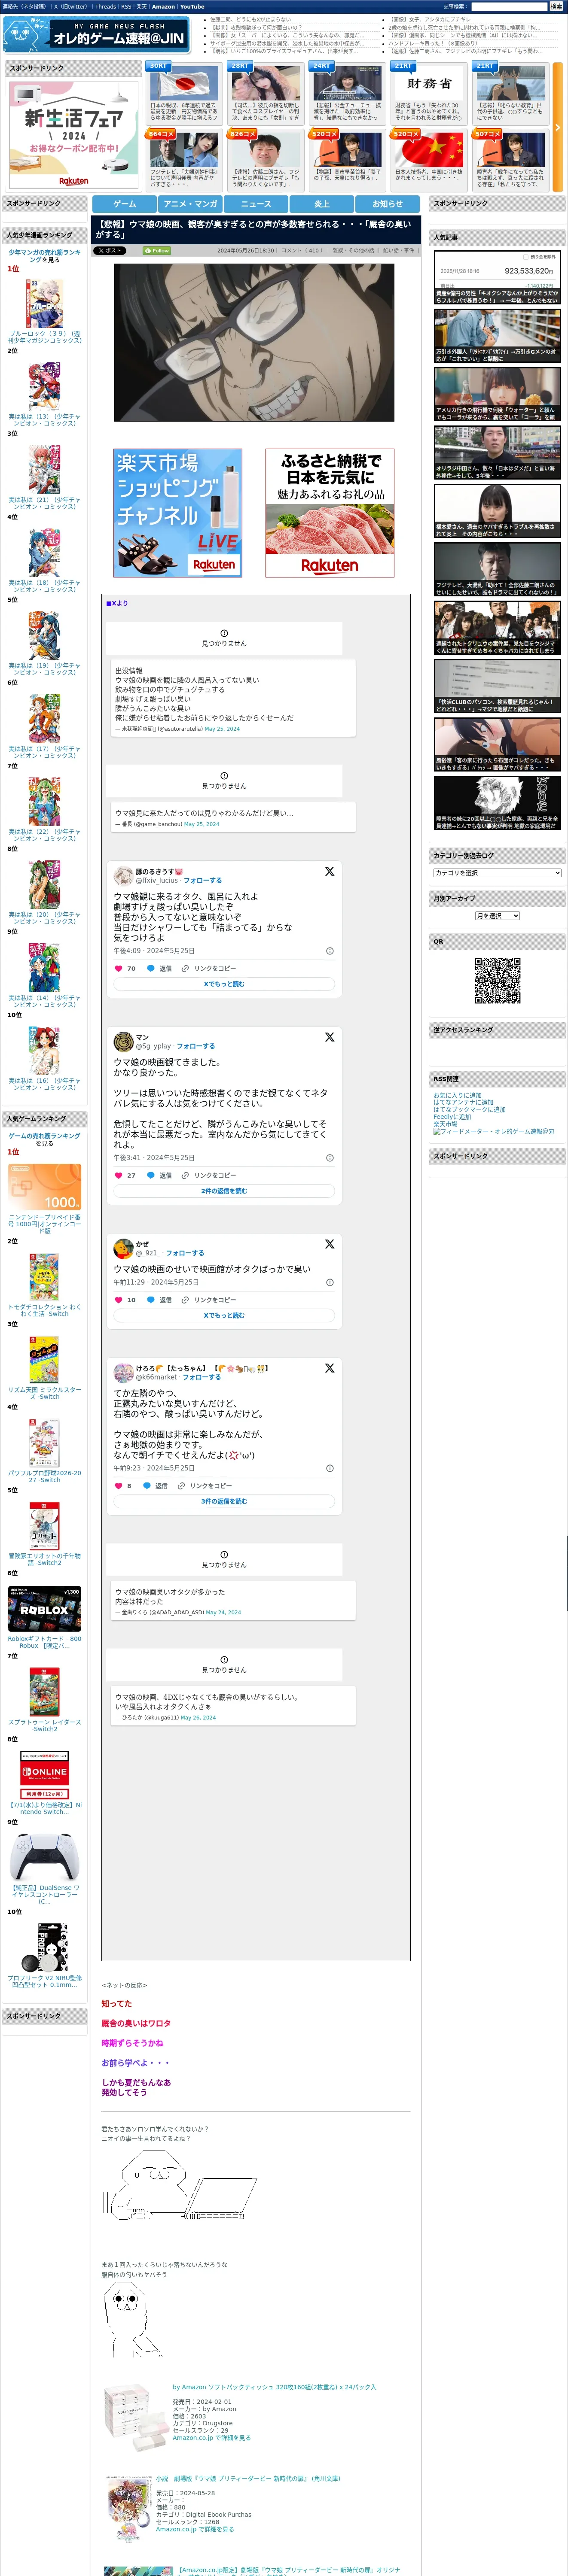Open info icon on the 午前11:29 tweet
The height and width of the screenshot is (2576, 568).
click(x=330, y=1282)
